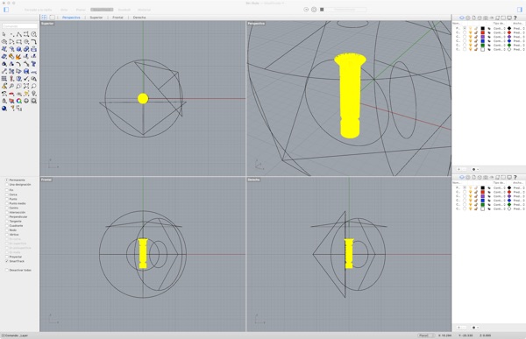Switch to the Derecha viewport tab

tap(139, 18)
